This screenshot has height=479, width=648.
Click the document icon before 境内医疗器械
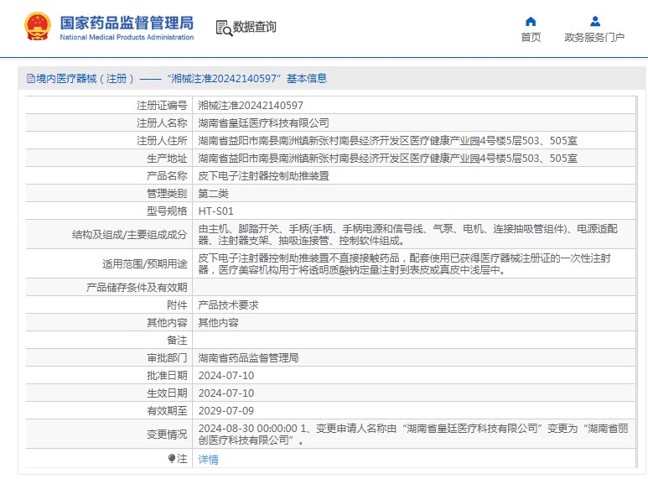(x=30, y=79)
